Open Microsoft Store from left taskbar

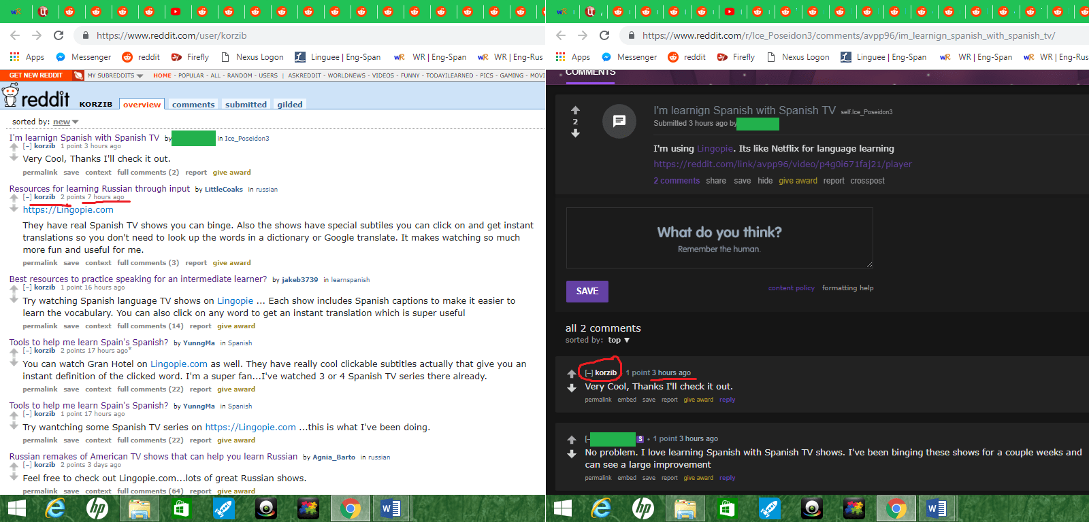[181, 508]
